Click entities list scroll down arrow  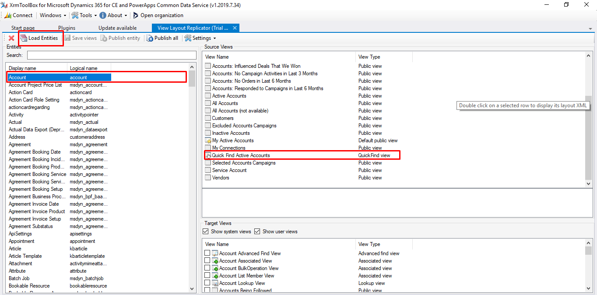tap(193, 288)
